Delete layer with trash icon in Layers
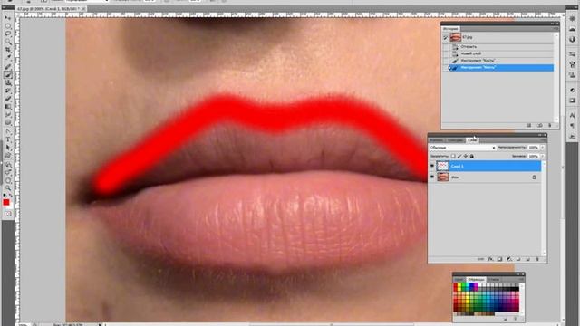 [537, 259]
